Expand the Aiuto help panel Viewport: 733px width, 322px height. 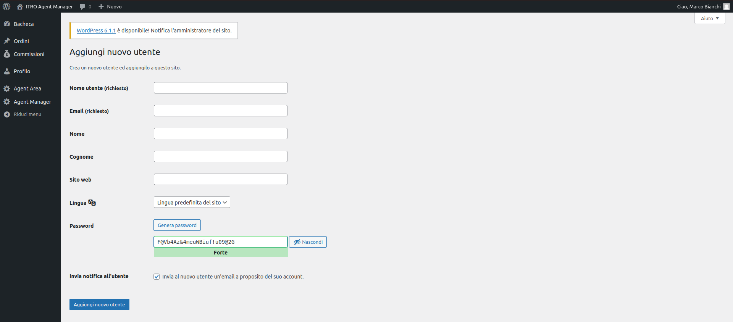(710, 18)
